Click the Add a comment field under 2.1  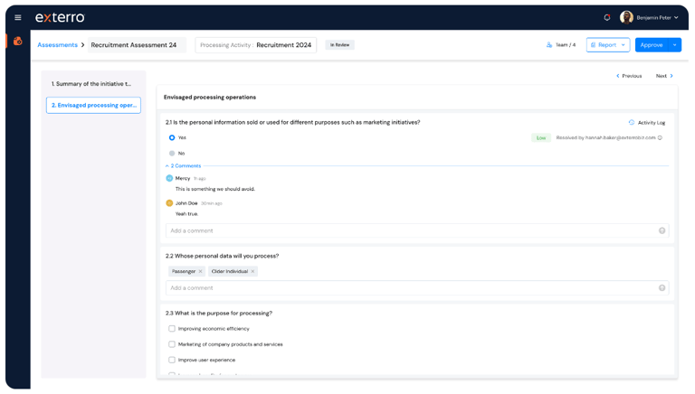tap(417, 230)
